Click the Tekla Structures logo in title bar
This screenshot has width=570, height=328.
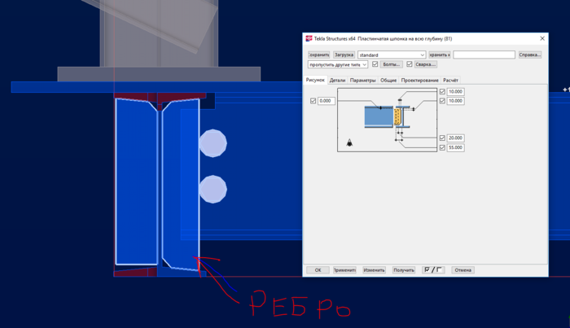[309, 38]
